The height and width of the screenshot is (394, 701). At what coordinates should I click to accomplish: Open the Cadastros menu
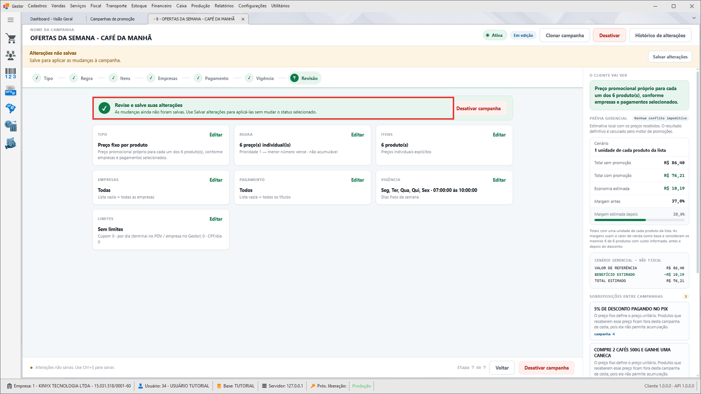click(37, 6)
